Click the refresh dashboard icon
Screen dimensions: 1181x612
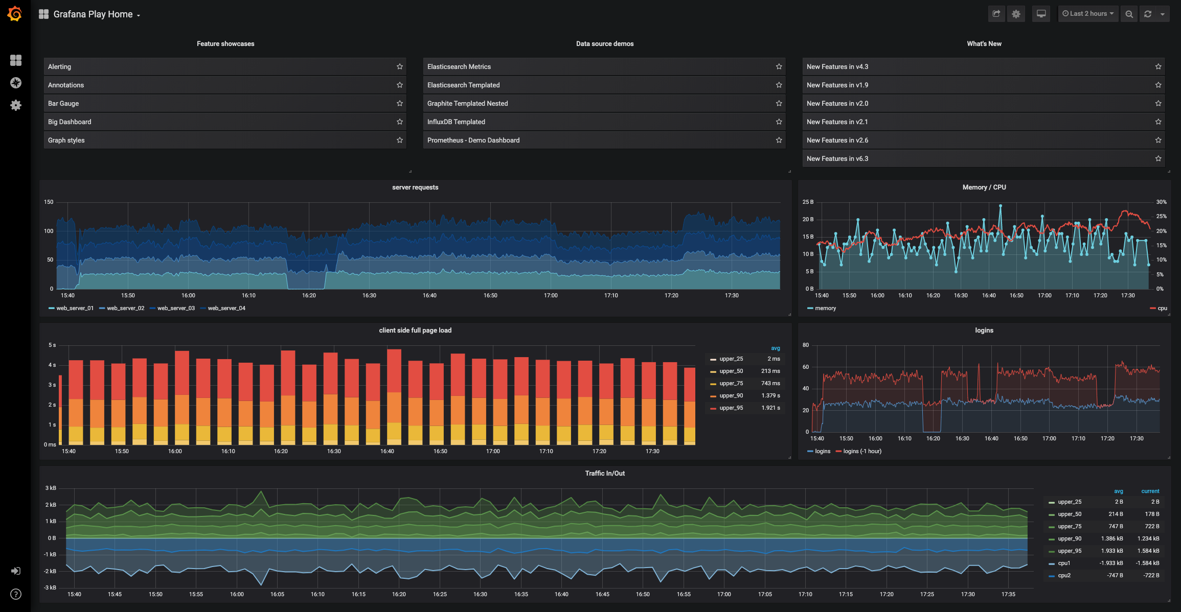coord(1148,14)
